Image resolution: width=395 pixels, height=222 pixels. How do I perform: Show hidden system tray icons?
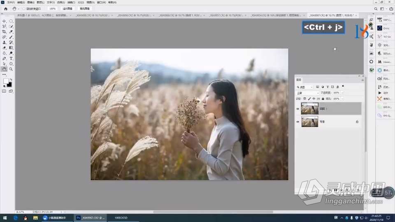(x=342, y=218)
